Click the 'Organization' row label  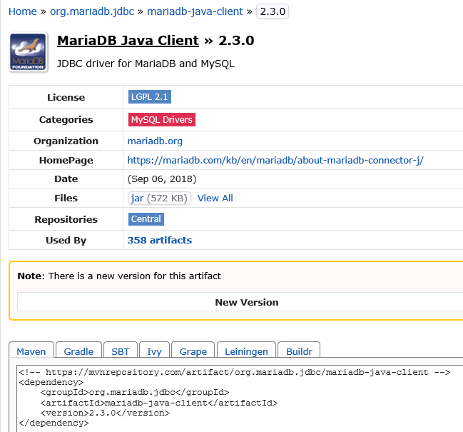pyautogui.click(x=66, y=141)
